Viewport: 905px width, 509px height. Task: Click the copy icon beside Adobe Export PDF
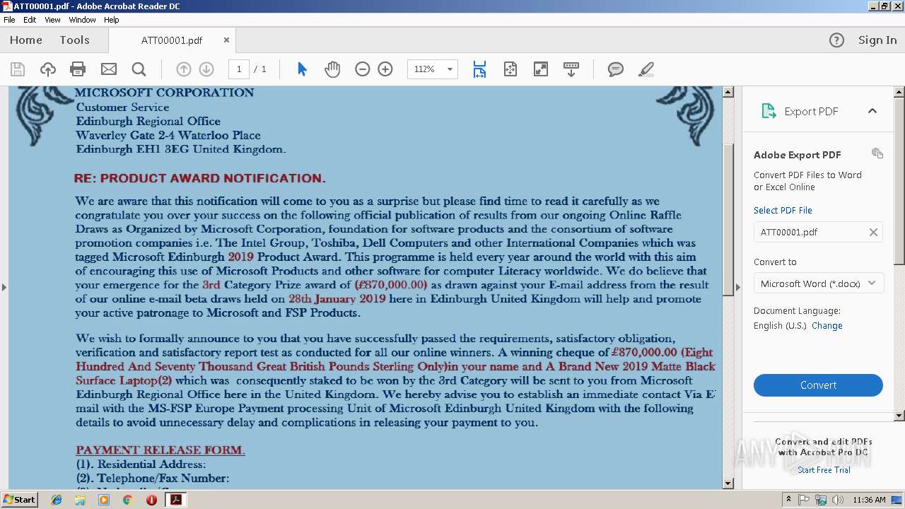(x=877, y=153)
